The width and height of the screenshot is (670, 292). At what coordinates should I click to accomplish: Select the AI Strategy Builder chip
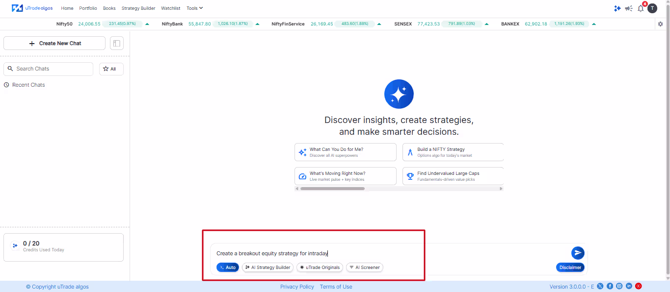pos(268,268)
